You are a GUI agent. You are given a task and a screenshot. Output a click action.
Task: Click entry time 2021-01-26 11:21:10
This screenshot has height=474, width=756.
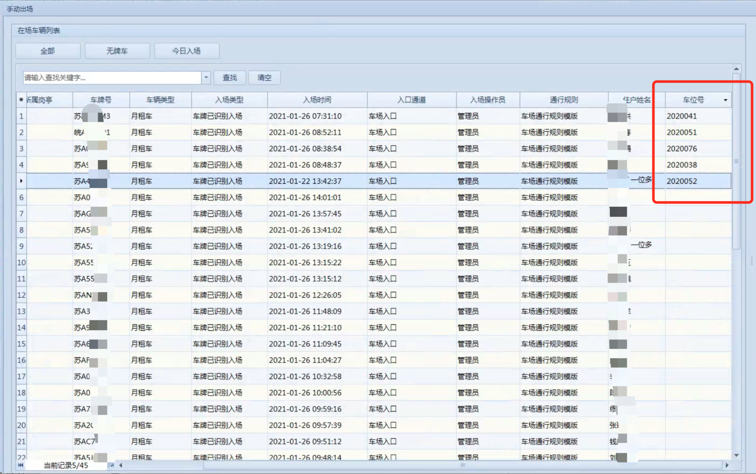[x=317, y=328]
